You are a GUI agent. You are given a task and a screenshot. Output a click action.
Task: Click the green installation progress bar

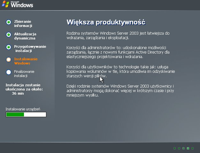tap(26, 115)
